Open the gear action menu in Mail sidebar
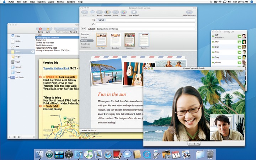 19,137
